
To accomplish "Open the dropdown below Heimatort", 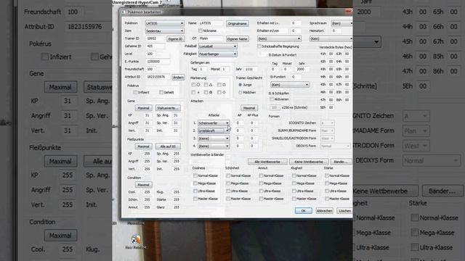I will pyautogui.click(x=331, y=38).
